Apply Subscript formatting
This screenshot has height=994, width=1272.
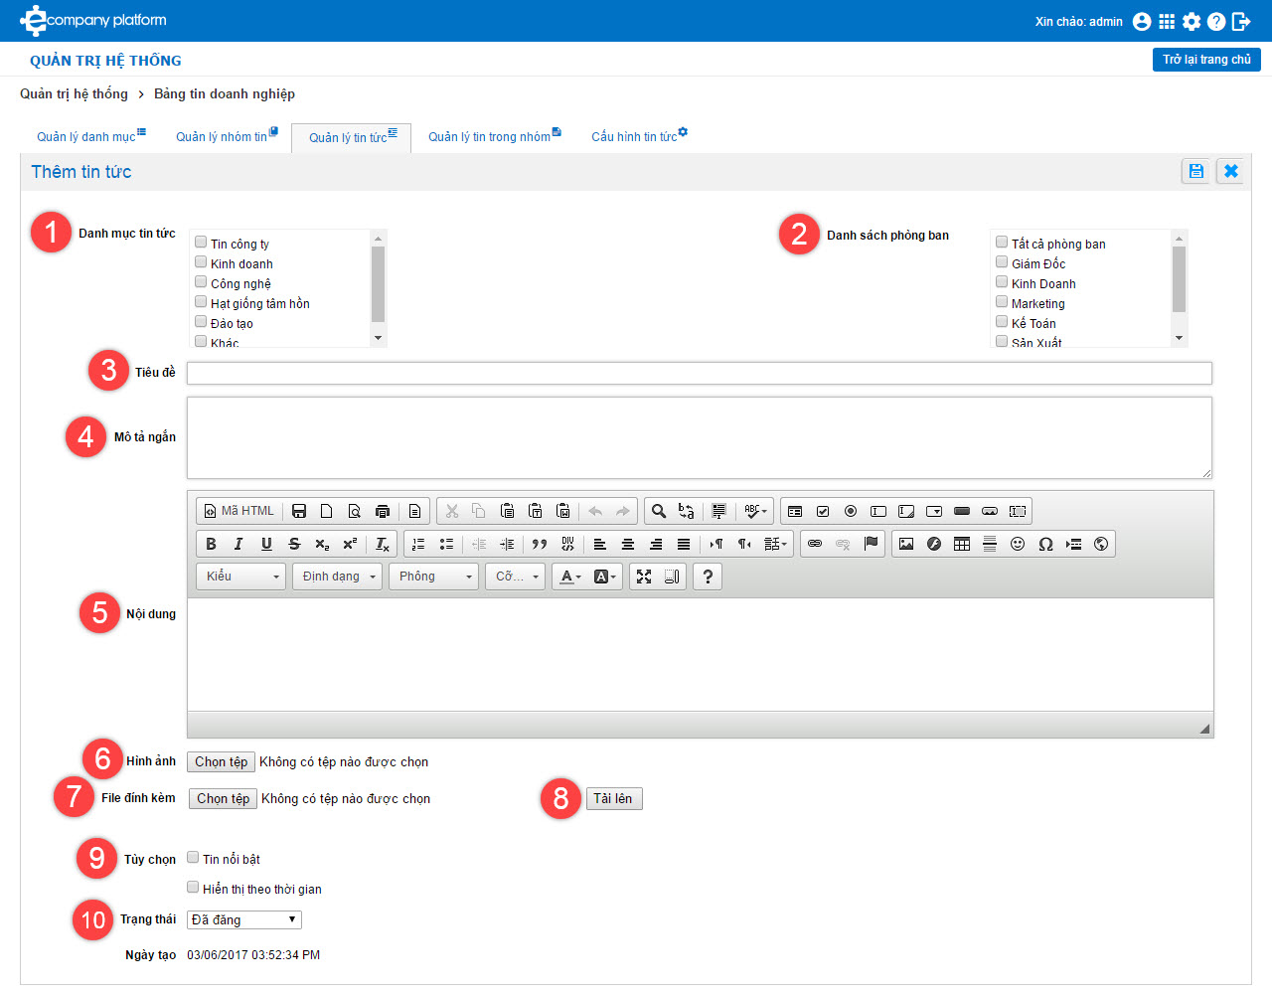tap(322, 544)
